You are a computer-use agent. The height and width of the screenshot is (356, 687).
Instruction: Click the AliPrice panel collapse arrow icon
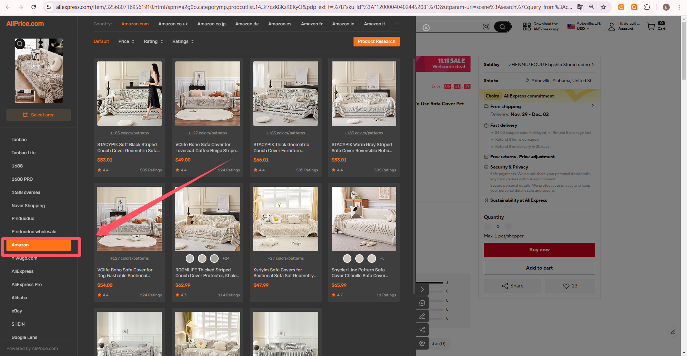[422, 289]
